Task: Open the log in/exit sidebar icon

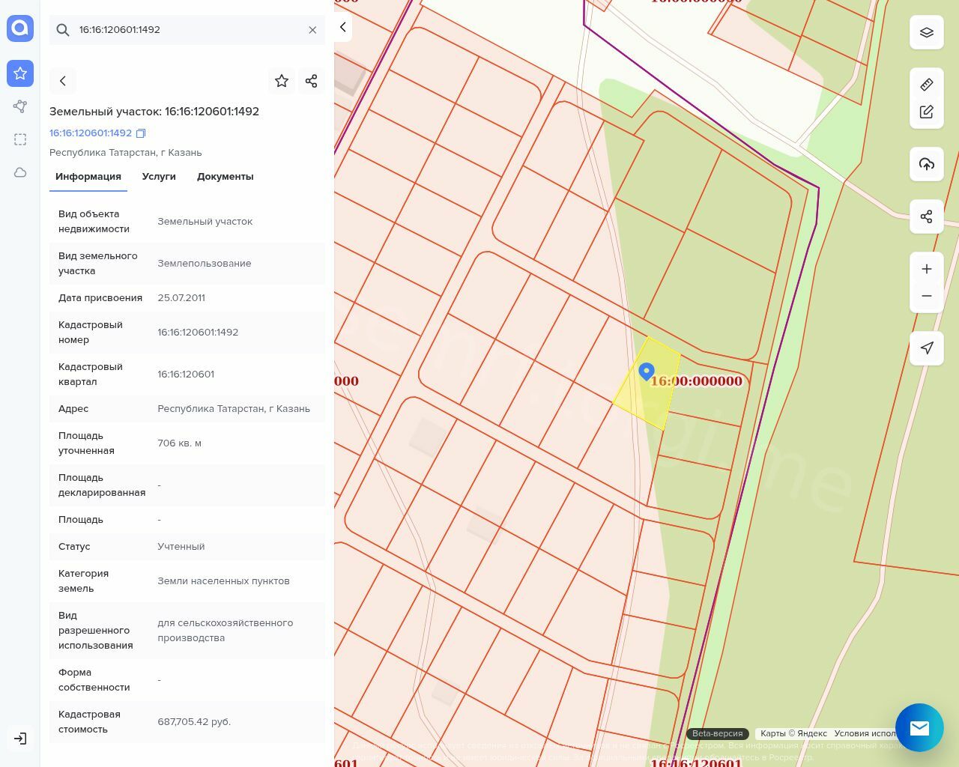Action: click(x=20, y=739)
